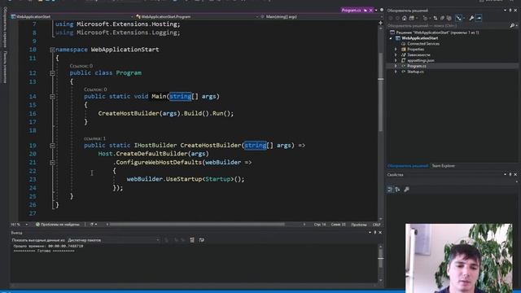Screen dimensions: 521x293
Task: Select the Solution 'WebApplicationStart' root node
Action: pos(437,33)
